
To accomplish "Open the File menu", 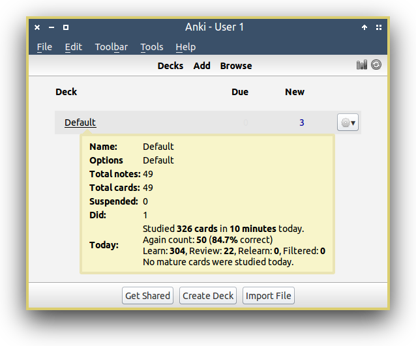I will tap(44, 47).
